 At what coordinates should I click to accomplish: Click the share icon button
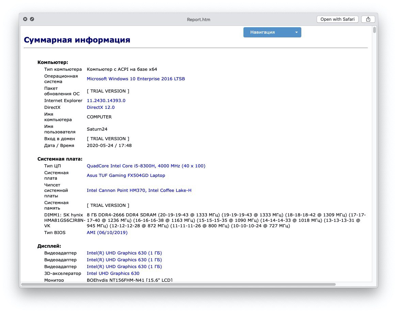click(x=368, y=19)
